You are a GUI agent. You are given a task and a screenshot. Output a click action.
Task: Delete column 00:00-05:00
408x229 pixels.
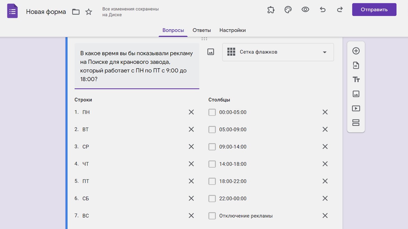coord(325,112)
